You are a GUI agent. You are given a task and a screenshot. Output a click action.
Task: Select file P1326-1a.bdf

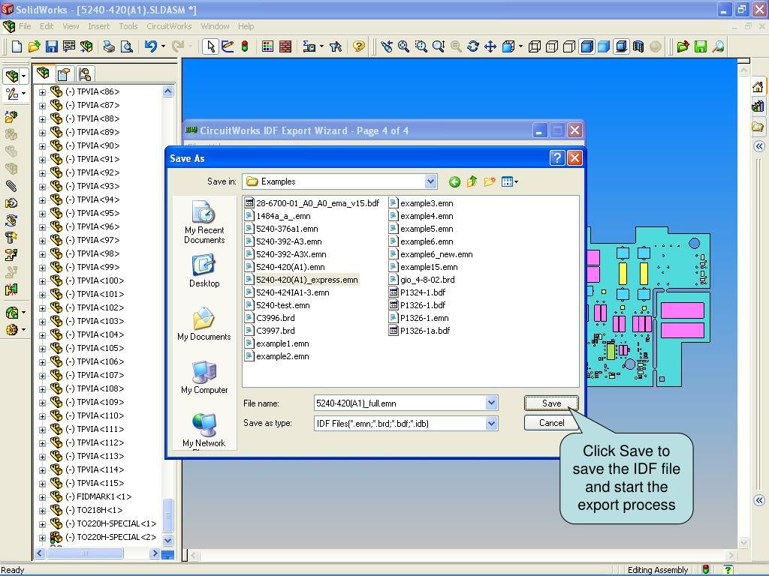pyautogui.click(x=419, y=331)
